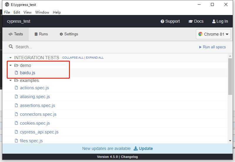The width and height of the screenshot is (235, 162).
Task: Collapse the INTEGRATION TESTS section arrow
Action: pos(10,58)
